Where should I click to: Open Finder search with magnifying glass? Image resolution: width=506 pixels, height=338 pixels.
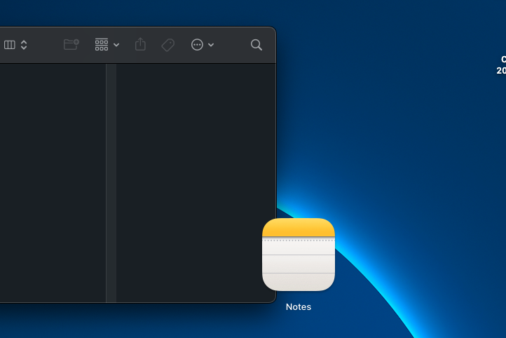click(257, 45)
